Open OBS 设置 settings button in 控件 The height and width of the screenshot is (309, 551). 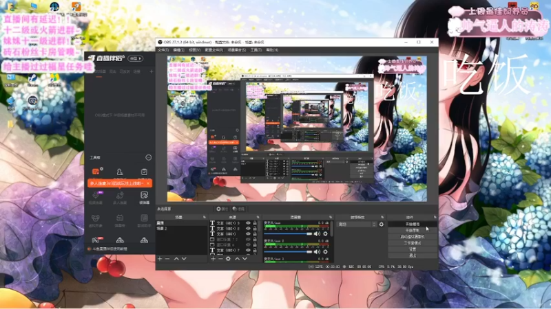coord(413,249)
